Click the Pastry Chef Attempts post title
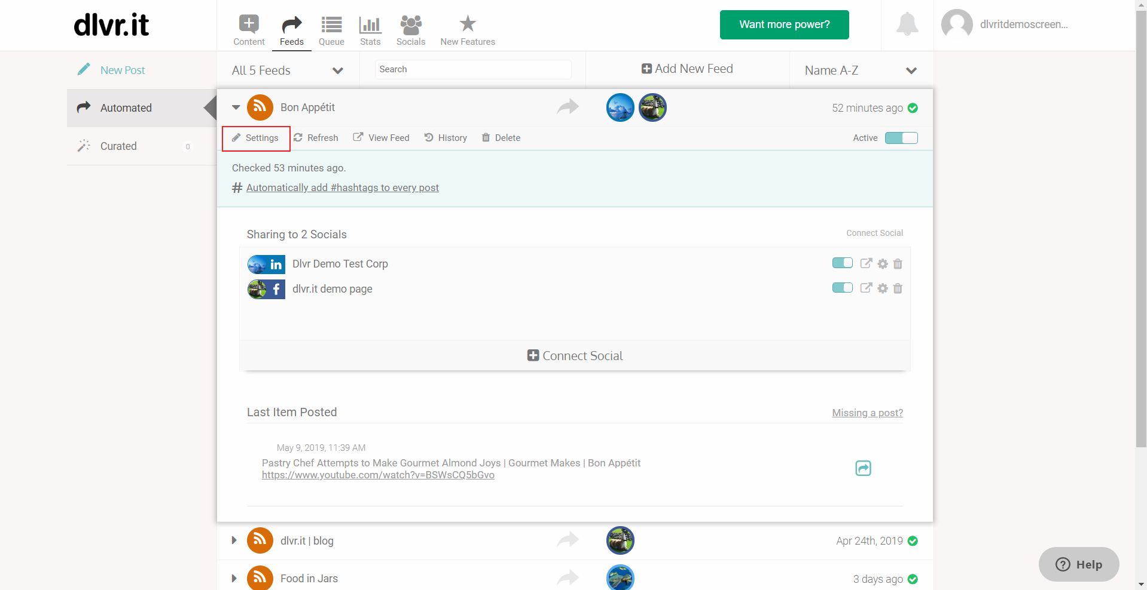The image size is (1147, 590). pos(451,463)
